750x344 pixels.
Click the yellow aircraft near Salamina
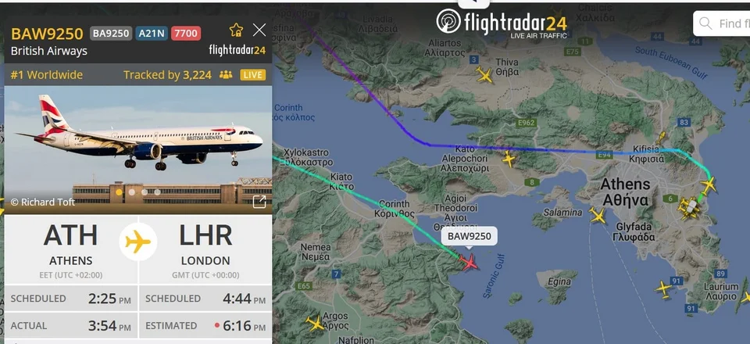click(x=598, y=215)
